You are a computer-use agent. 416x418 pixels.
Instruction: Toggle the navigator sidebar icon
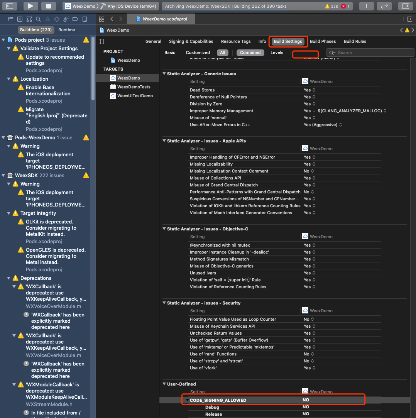(x=10, y=6)
